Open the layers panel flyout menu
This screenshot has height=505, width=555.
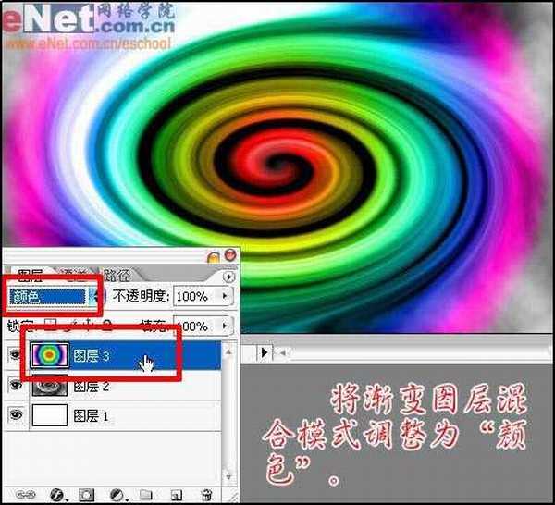click(229, 277)
